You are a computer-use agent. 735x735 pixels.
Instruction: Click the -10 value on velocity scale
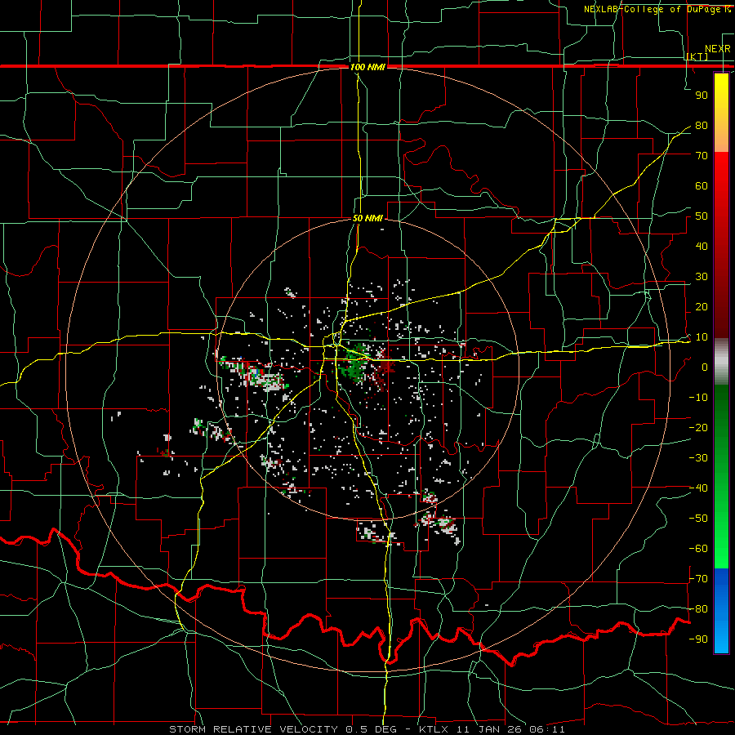point(698,398)
